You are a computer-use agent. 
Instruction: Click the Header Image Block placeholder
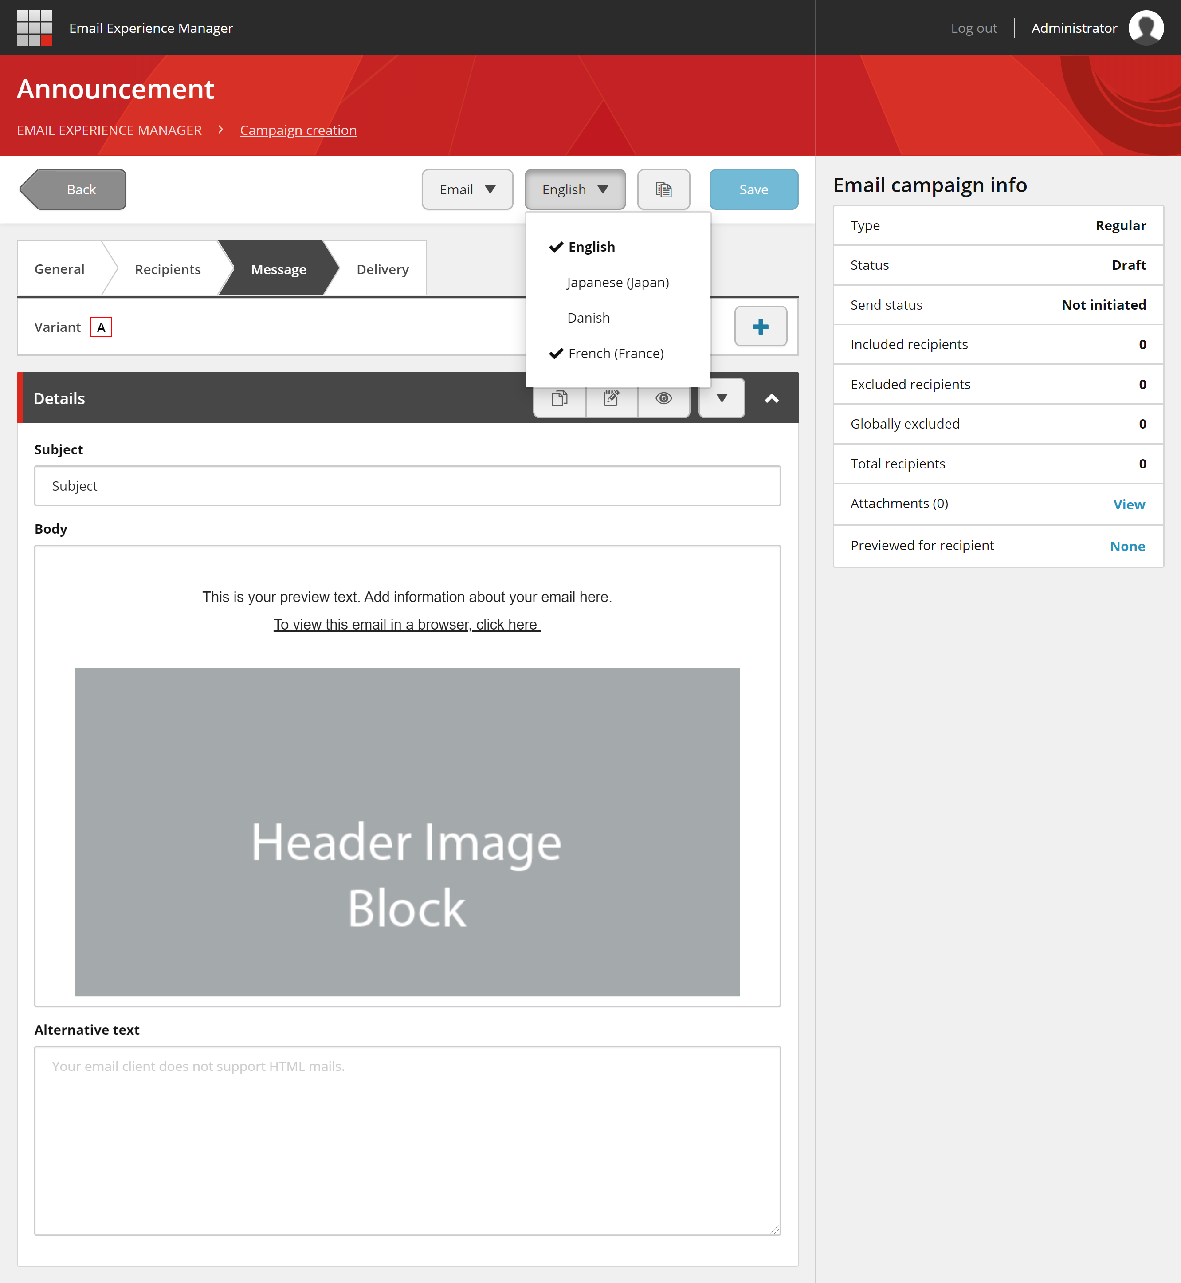[x=407, y=832]
